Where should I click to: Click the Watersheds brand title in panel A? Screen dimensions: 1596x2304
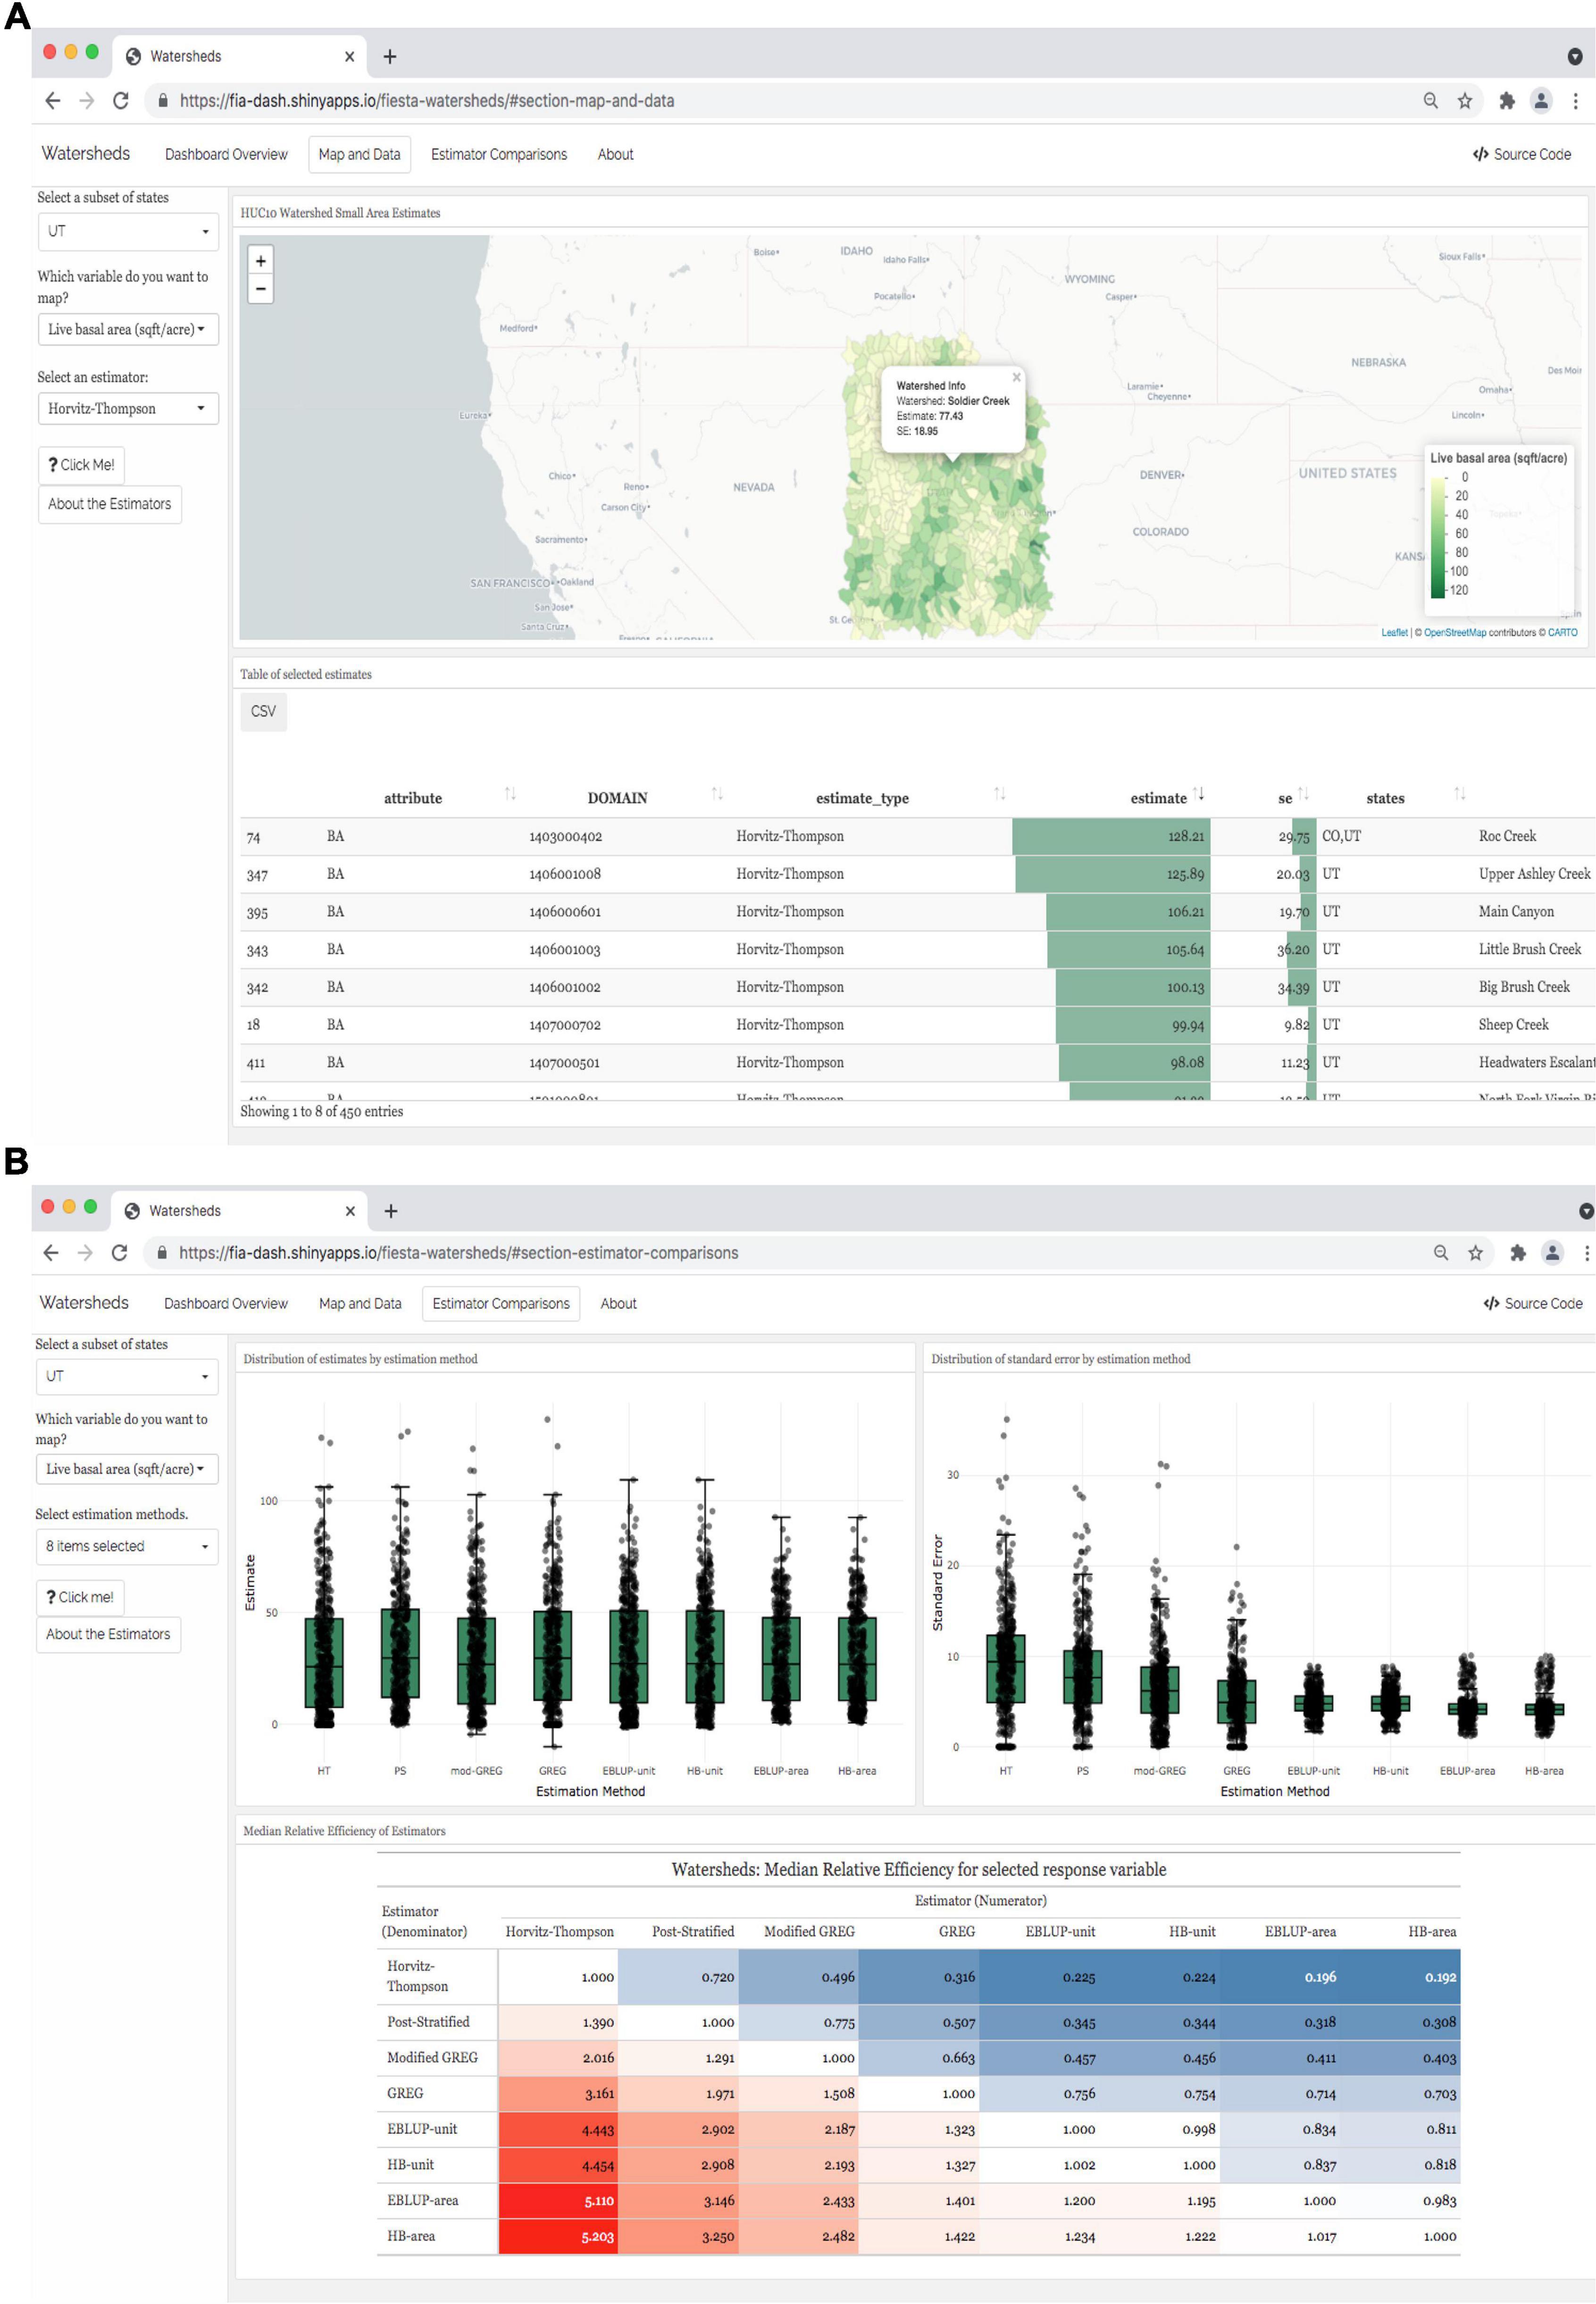[x=85, y=153]
